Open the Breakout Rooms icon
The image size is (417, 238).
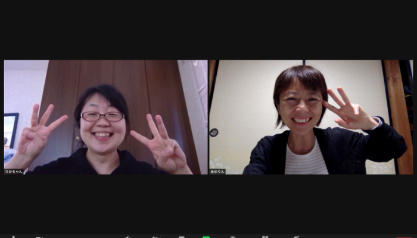click(x=265, y=237)
